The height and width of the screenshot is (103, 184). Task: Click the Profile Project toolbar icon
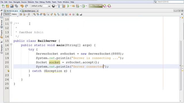pyautogui.click(x=83, y=6)
